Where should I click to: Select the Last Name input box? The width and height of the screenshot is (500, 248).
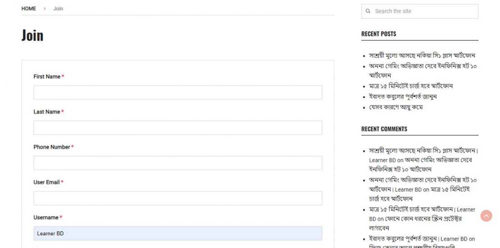tap(177, 128)
